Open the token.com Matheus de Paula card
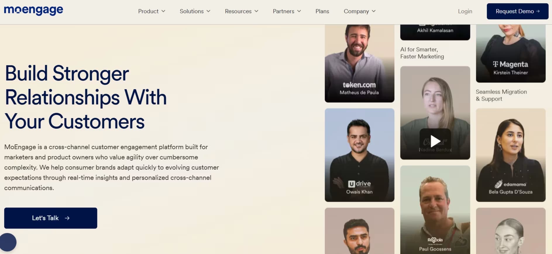The width and height of the screenshot is (552, 254). pyautogui.click(x=360, y=63)
